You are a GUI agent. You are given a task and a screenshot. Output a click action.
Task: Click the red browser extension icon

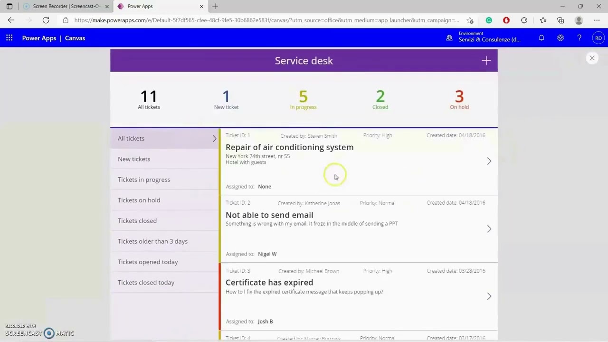pyautogui.click(x=506, y=20)
